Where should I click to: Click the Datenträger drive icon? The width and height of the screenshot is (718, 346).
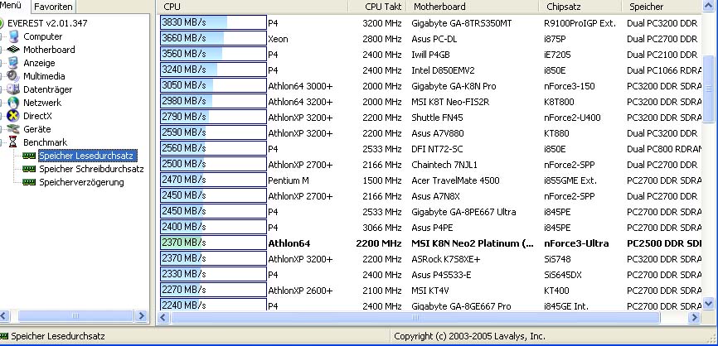point(13,89)
